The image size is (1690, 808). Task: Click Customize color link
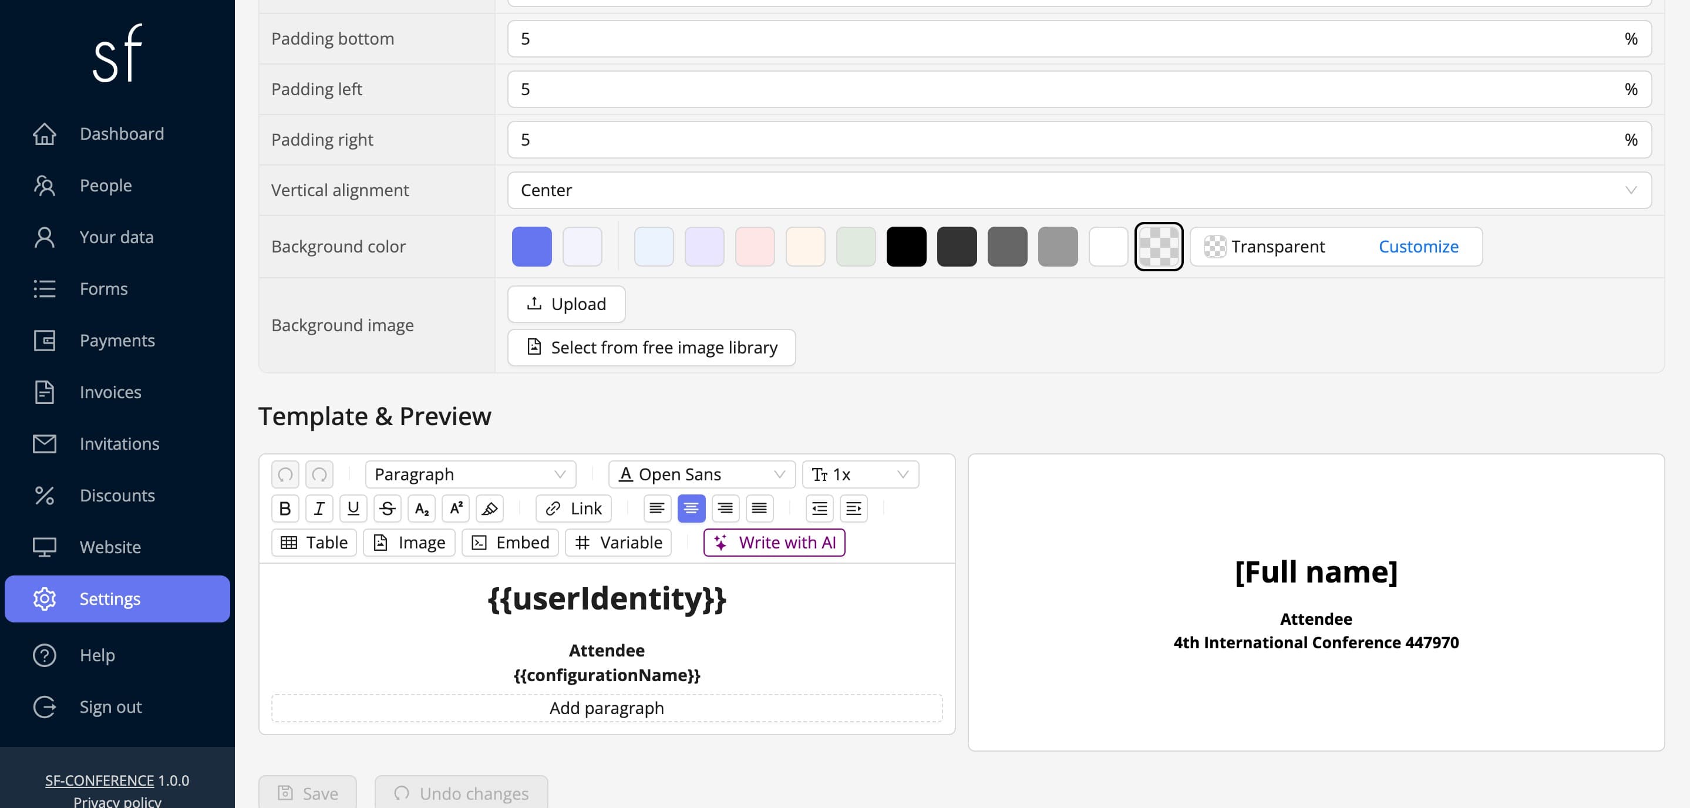coord(1418,247)
